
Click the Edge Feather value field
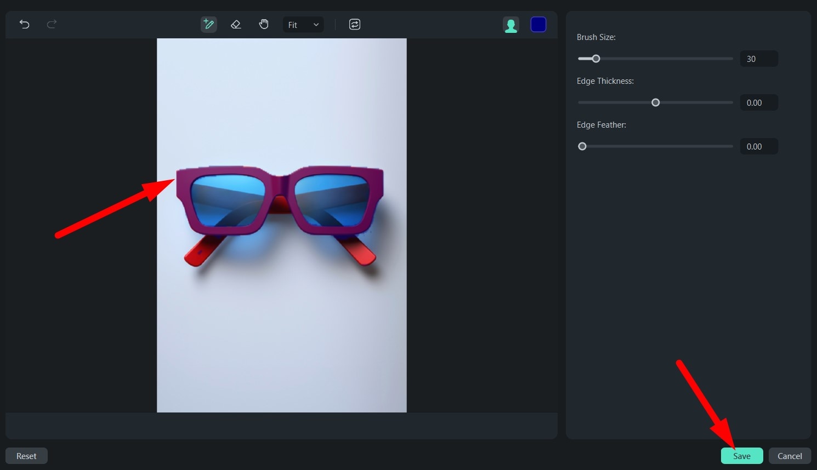pos(759,146)
